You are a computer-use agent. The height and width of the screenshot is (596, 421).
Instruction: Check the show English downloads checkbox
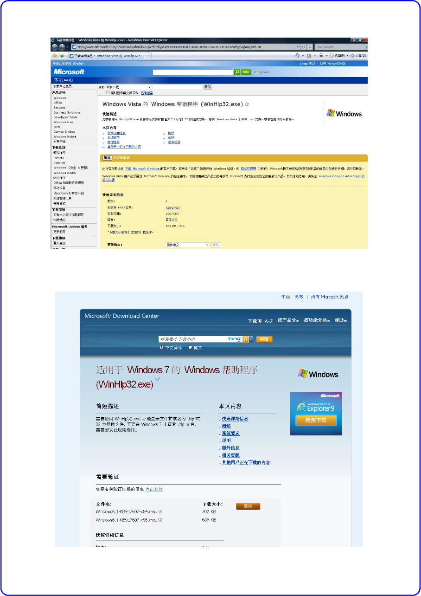click(108, 93)
